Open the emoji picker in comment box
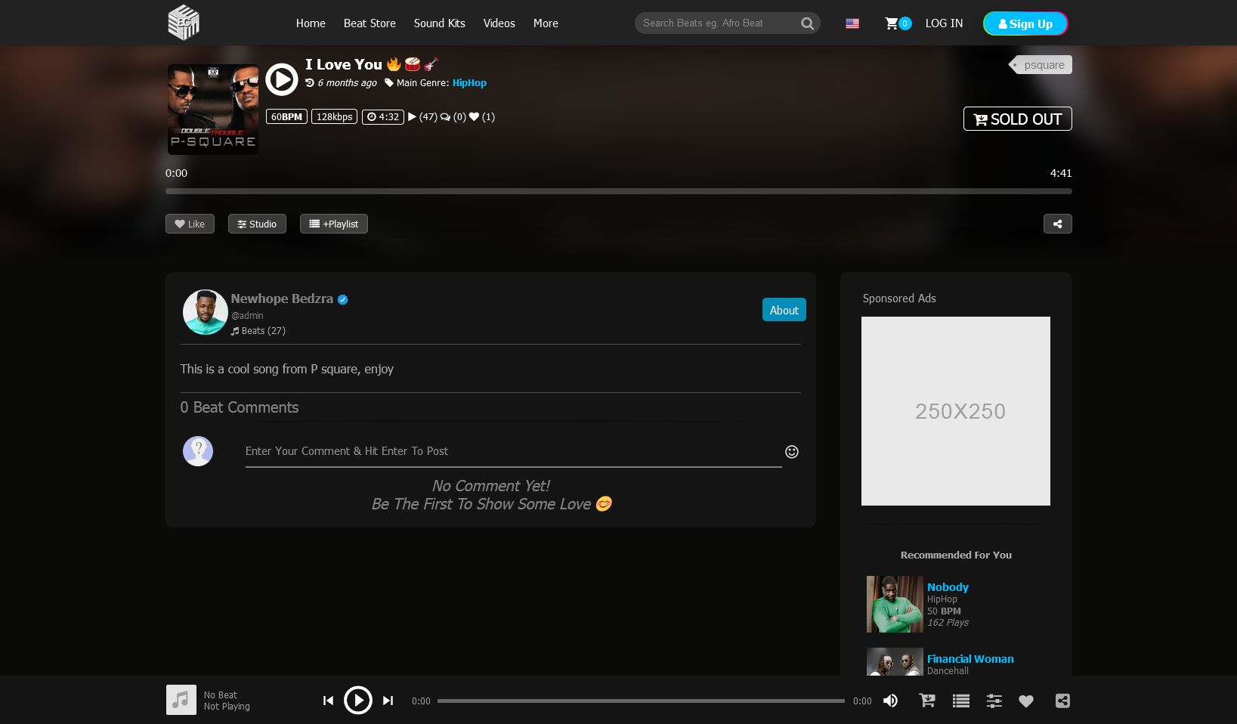 [792, 451]
